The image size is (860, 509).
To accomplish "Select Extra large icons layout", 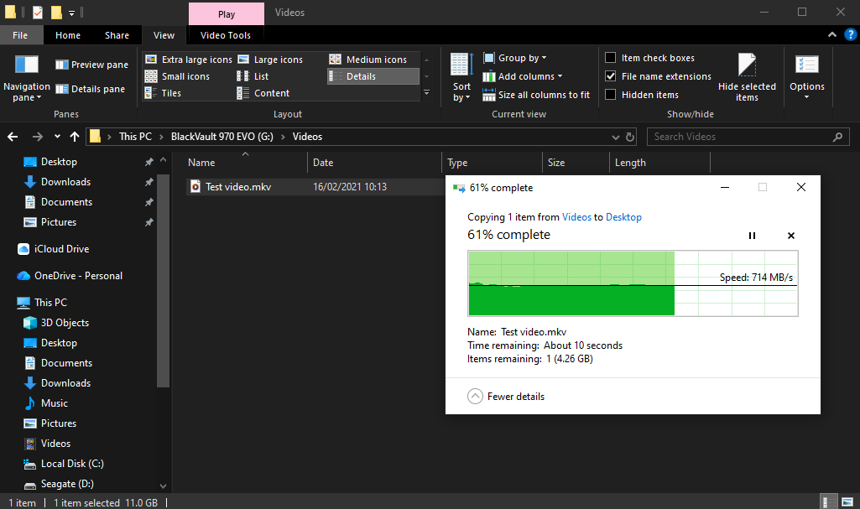I will click(x=188, y=60).
